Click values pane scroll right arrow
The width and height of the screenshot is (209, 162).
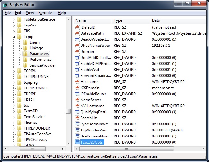pyautogui.click(x=203, y=149)
